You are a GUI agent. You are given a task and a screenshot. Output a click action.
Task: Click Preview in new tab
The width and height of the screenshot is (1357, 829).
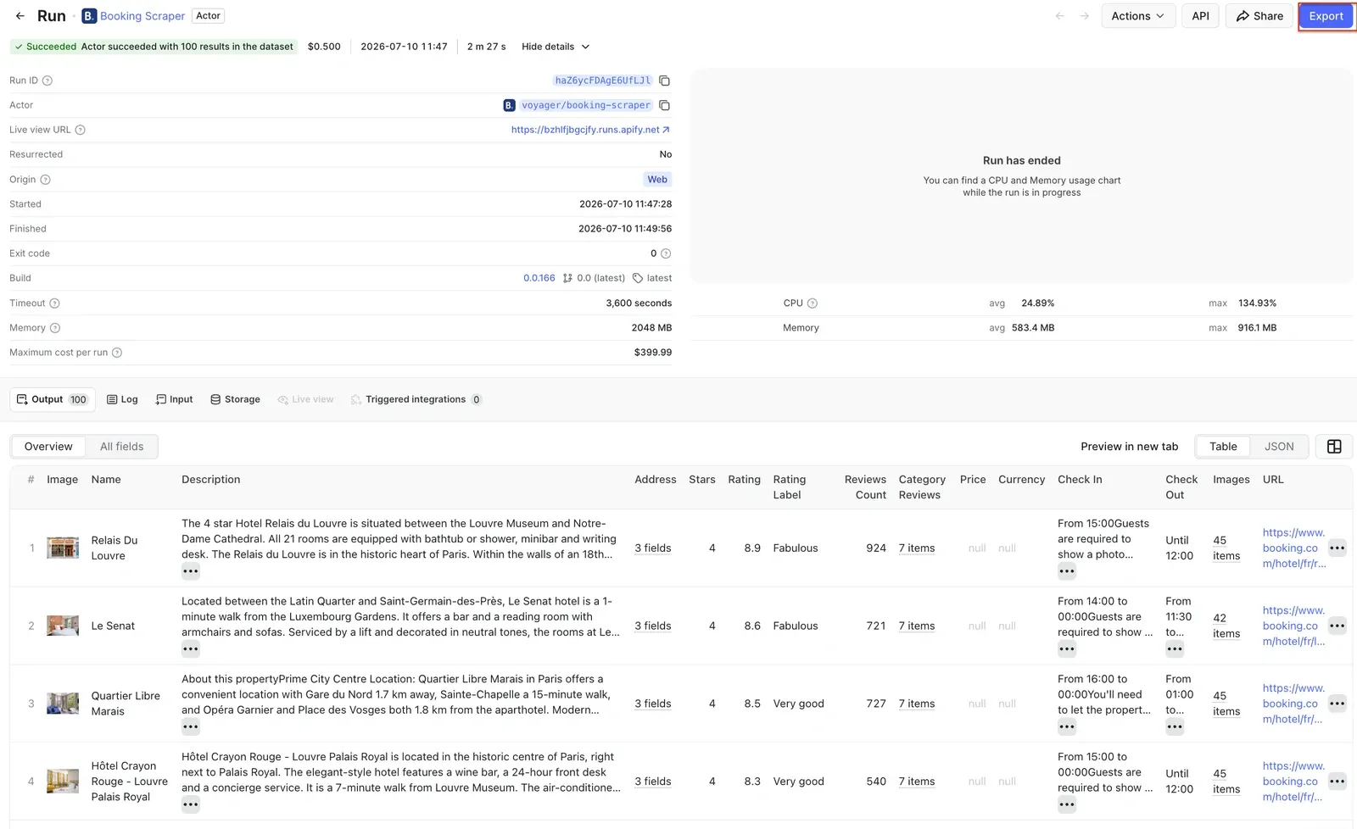[x=1129, y=447]
